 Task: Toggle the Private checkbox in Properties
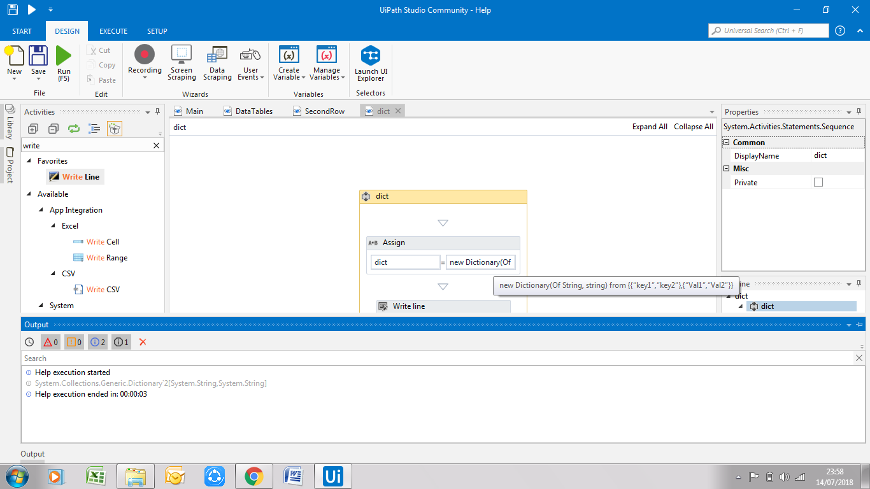[x=818, y=182]
